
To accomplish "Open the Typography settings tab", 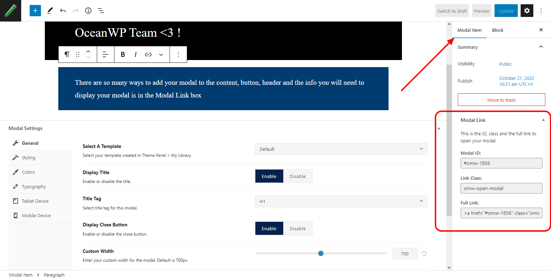I will click(x=40, y=186).
